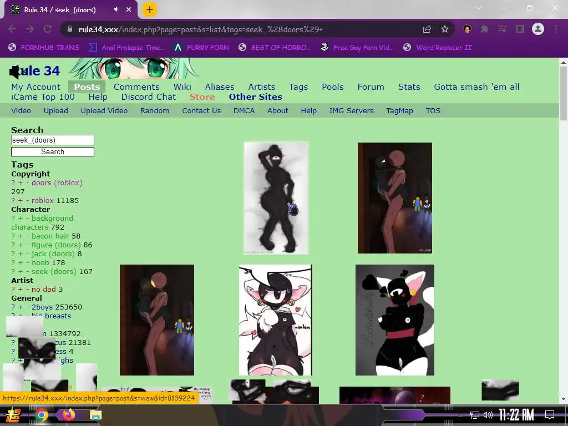Open the tab search chevron

coord(479,8)
